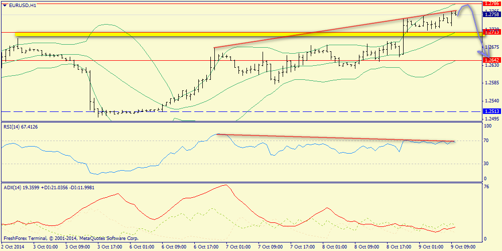Click the 7 Oct 09:00 time label
Image resolution: width=502 pixels, height=251 pixels.
pyautogui.click(x=270, y=247)
